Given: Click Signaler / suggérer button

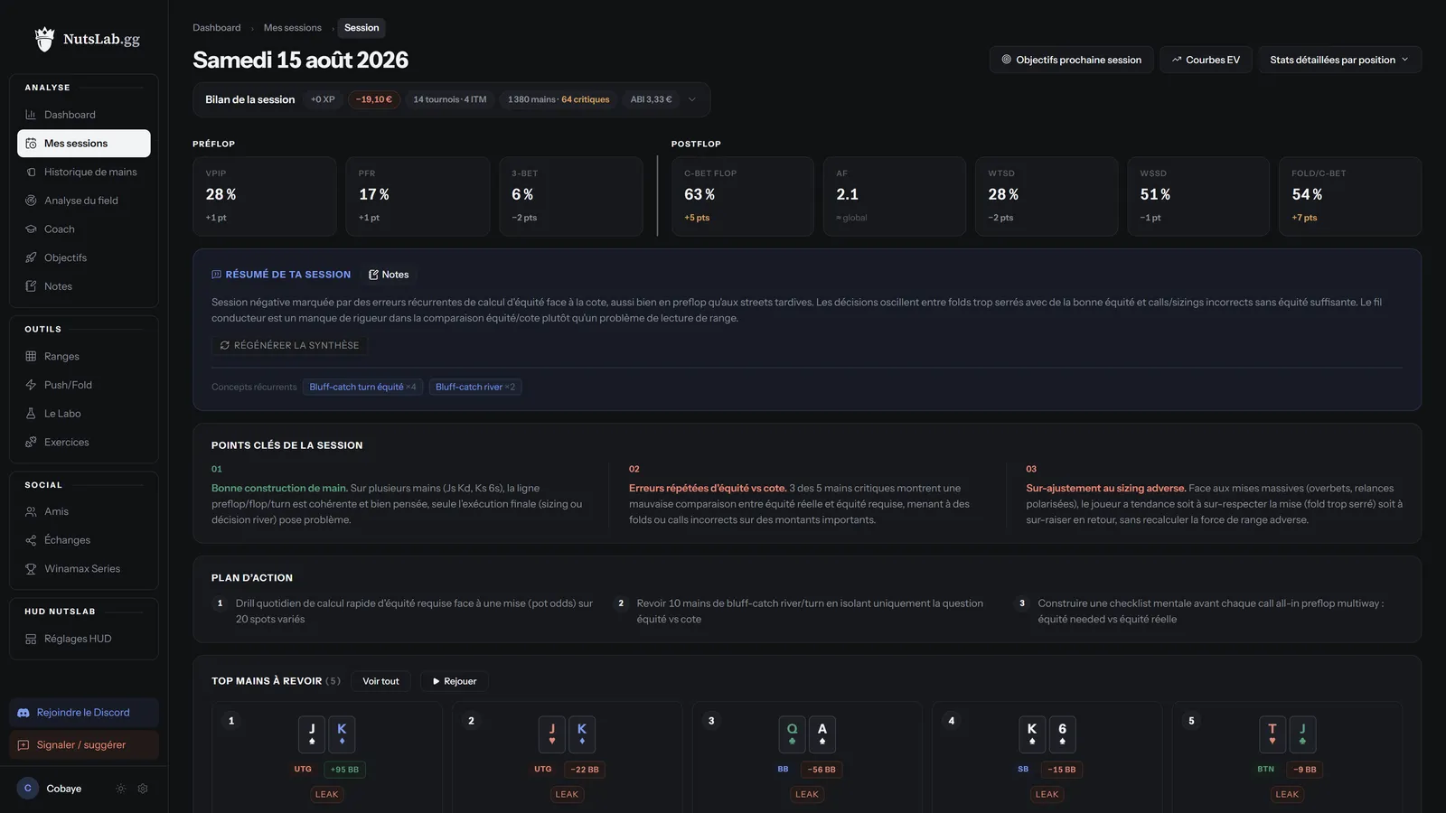Looking at the screenshot, I should pyautogui.click(x=84, y=745).
